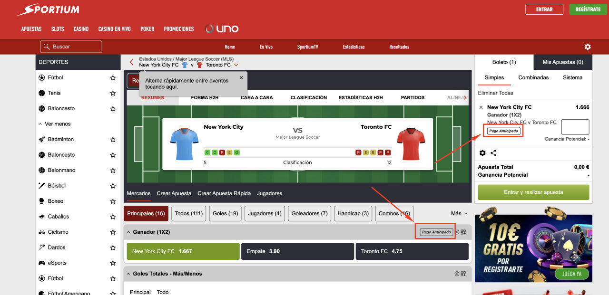Favorite Tenis with its star
Image resolution: width=609 pixels, height=295 pixels.
(113, 93)
